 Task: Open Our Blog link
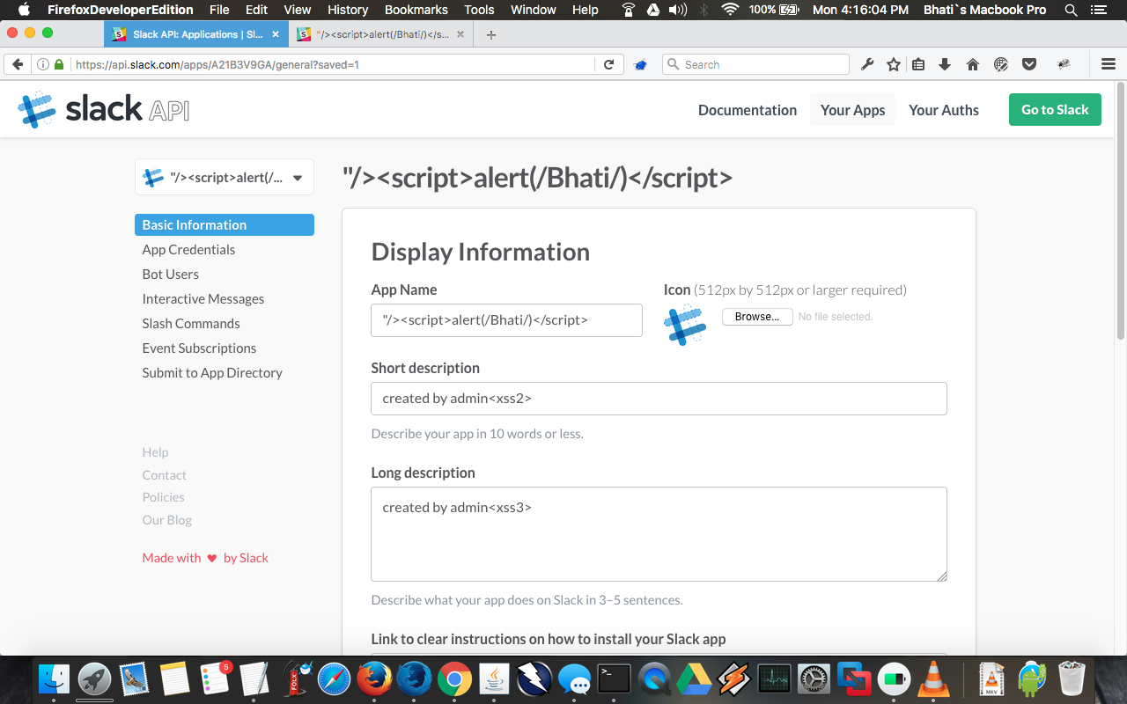[167, 520]
